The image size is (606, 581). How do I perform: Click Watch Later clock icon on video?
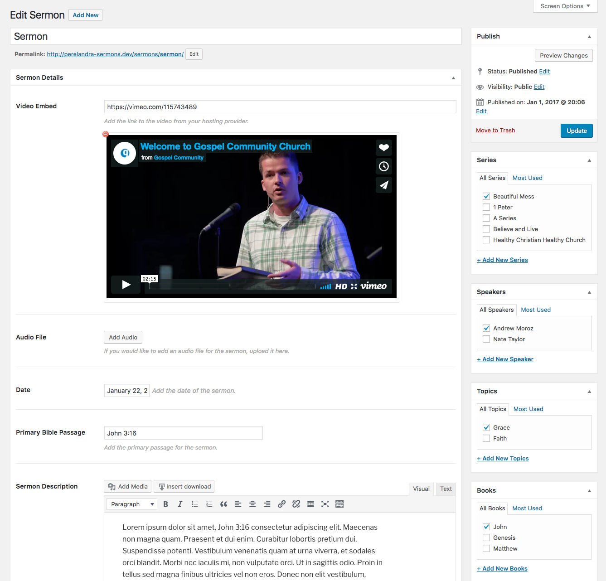tap(383, 166)
